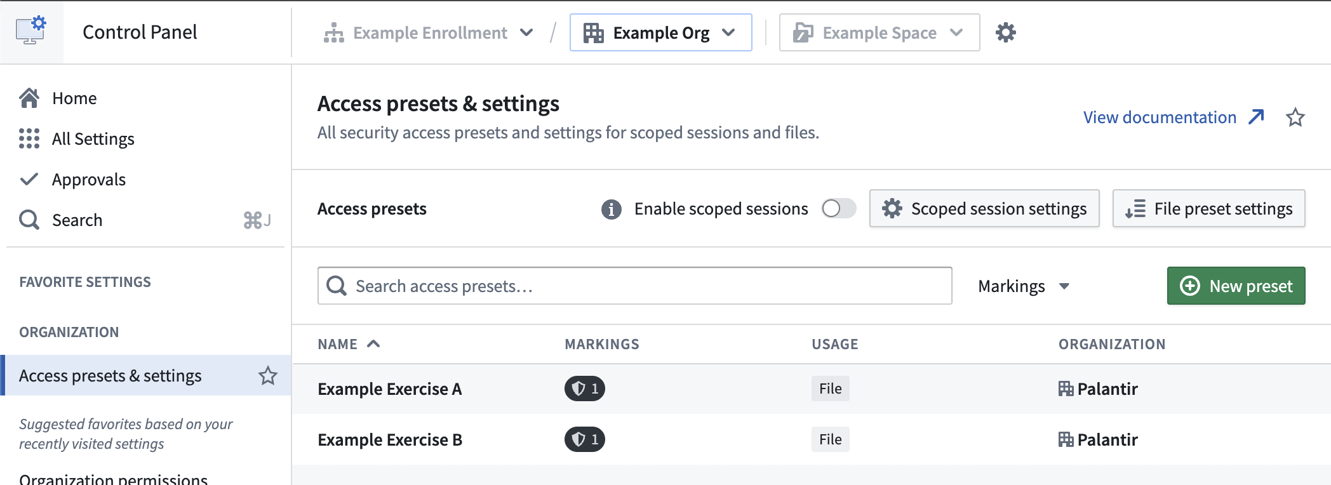Open View documentation link
Viewport: 1331px width, 485px height.
point(1158,117)
